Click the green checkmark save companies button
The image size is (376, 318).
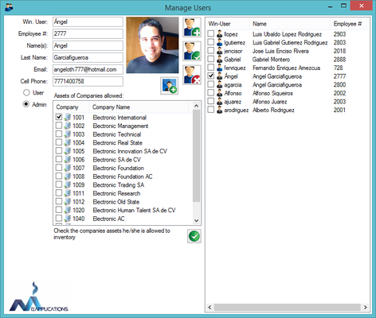(194, 236)
